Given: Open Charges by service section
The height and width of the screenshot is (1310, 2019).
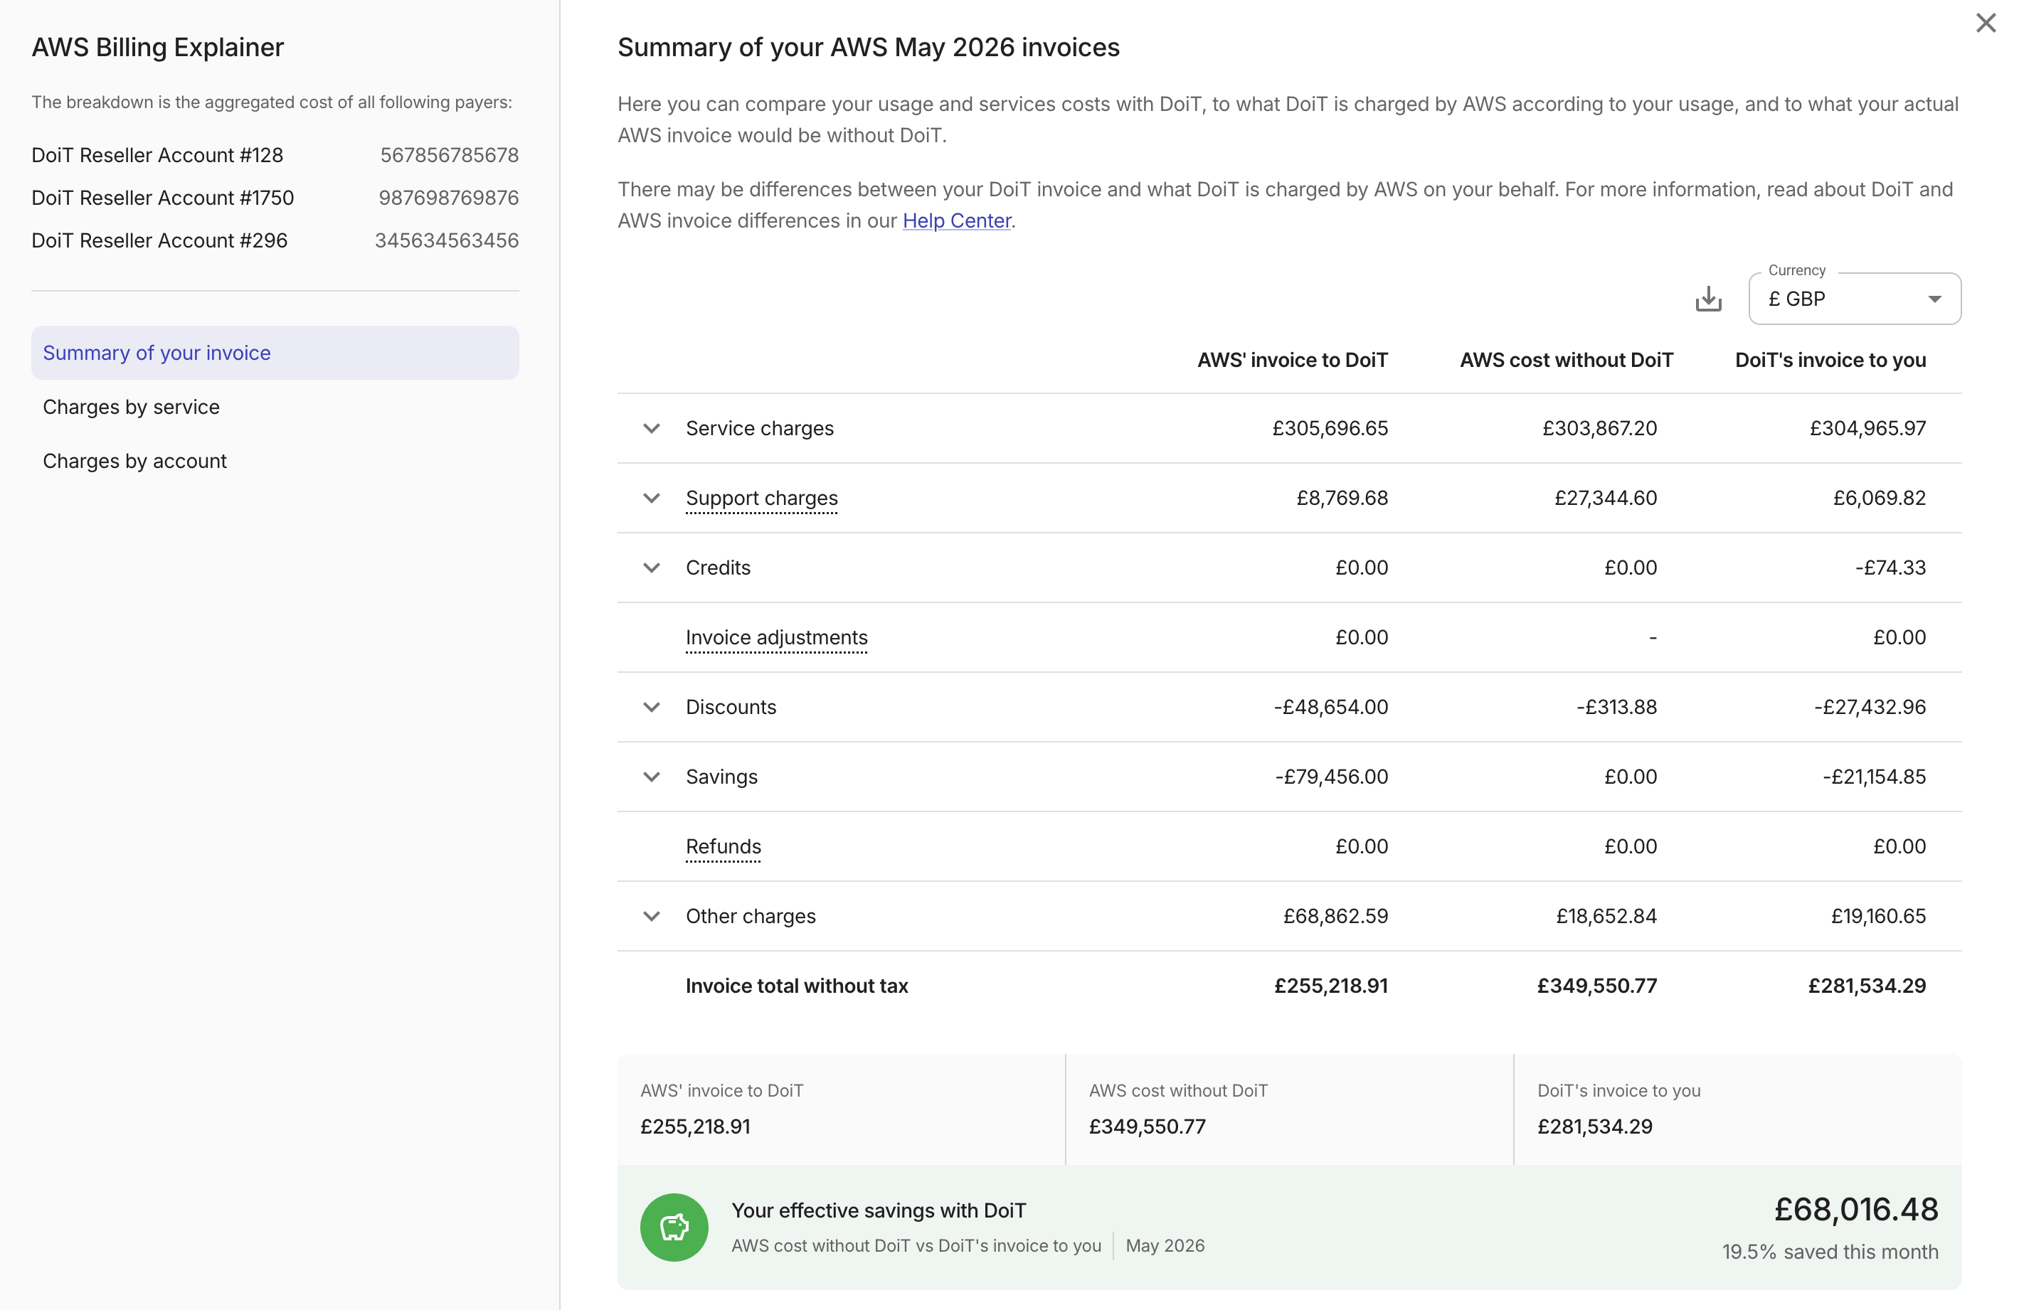Looking at the screenshot, I should (x=275, y=407).
